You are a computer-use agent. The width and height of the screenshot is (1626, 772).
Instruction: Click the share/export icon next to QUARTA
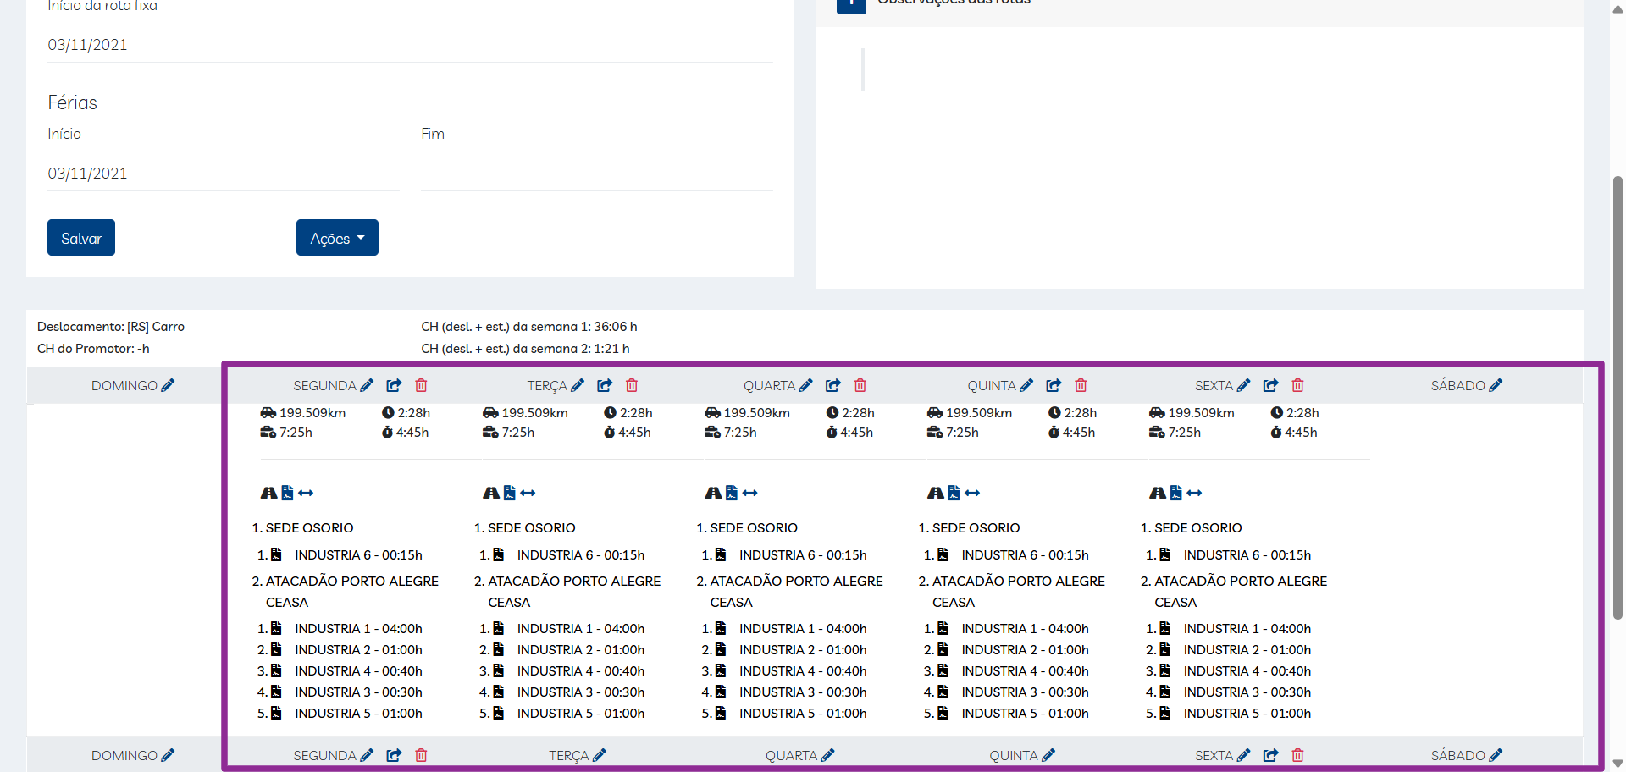coord(833,386)
